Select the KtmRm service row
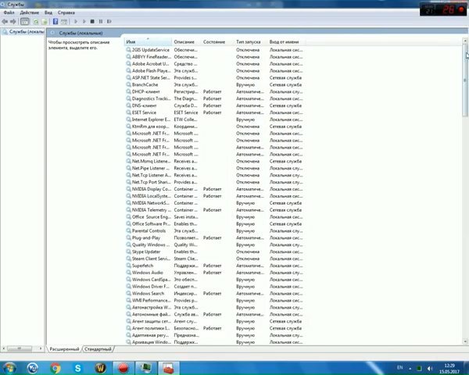The height and width of the screenshot is (375, 469). (214, 127)
